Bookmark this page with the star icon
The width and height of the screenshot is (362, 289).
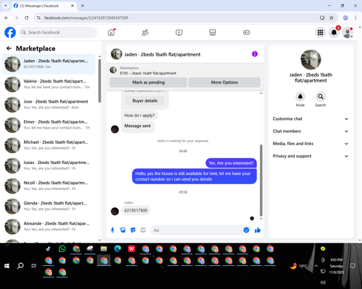pos(332,18)
